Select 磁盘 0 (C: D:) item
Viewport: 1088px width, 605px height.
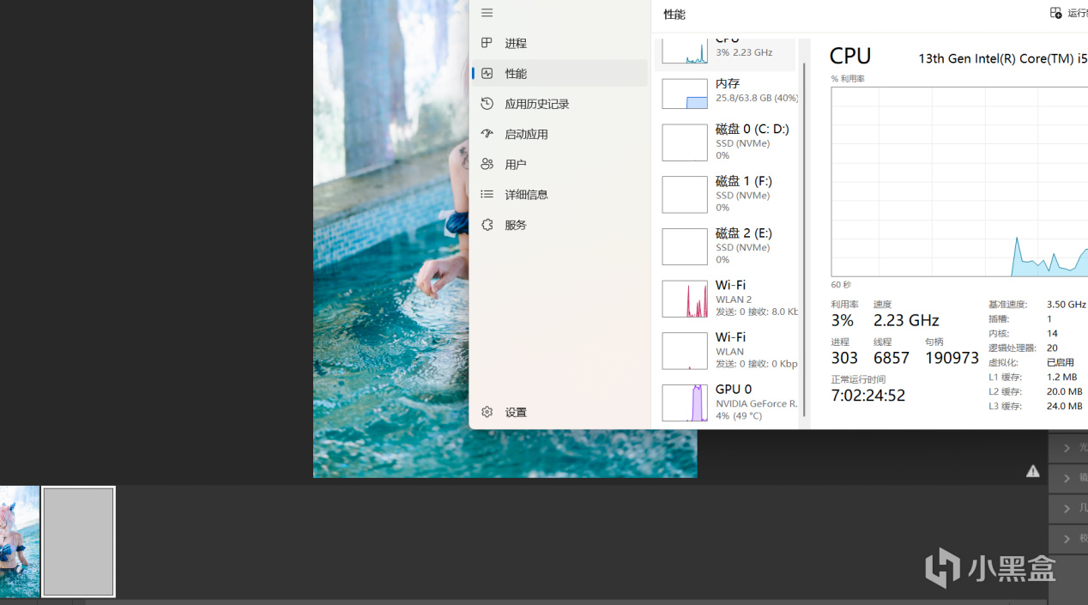[725, 142]
